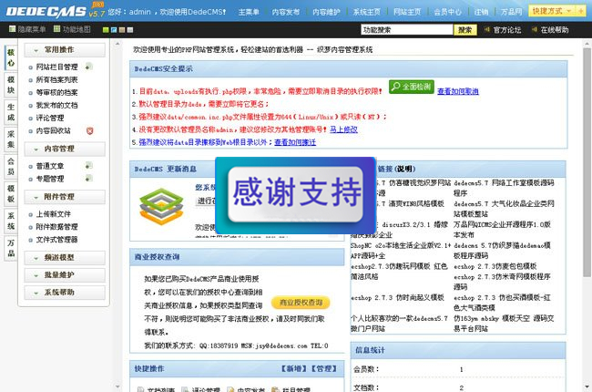Click the 搜索 button
The width and height of the screenshot is (592, 392).
tap(465, 30)
